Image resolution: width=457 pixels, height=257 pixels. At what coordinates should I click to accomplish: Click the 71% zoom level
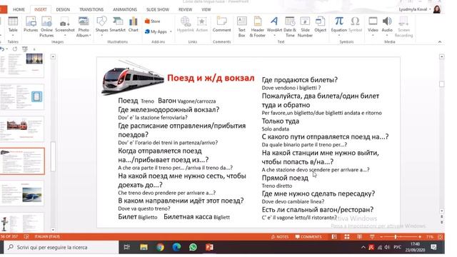click(x=430, y=237)
